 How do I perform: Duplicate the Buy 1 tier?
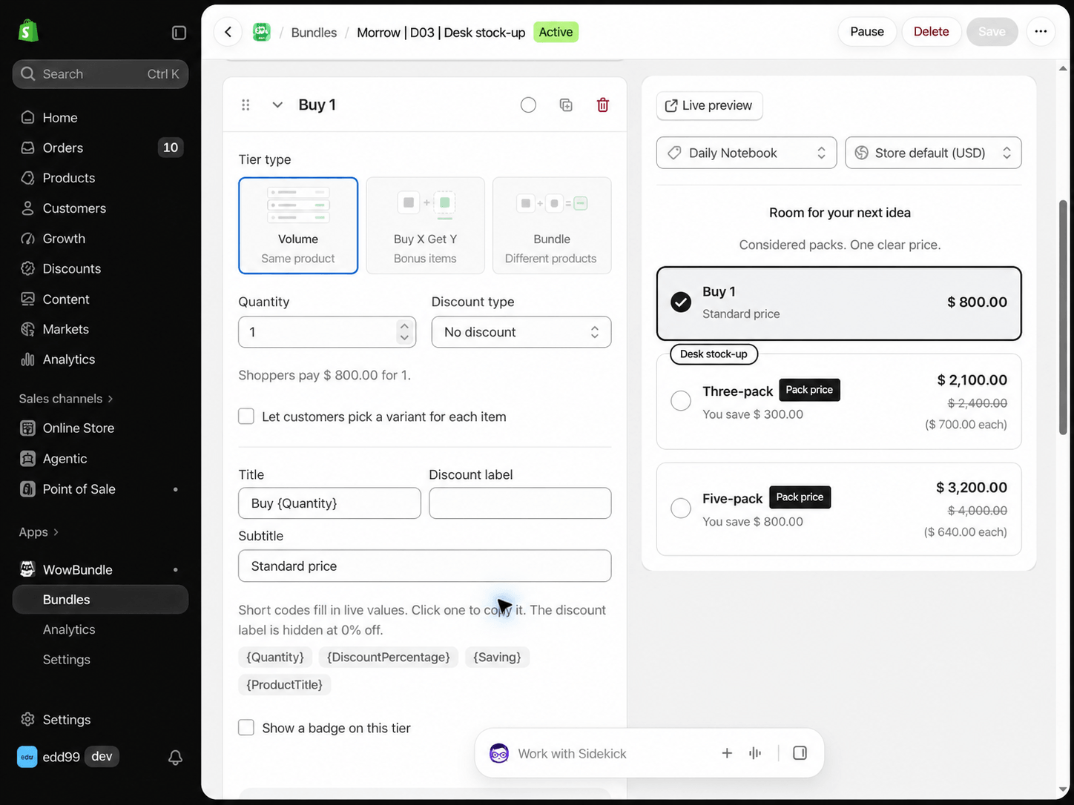[x=566, y=105]
